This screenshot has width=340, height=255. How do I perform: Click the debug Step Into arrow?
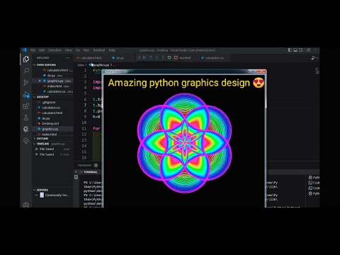tap(157, 57)
